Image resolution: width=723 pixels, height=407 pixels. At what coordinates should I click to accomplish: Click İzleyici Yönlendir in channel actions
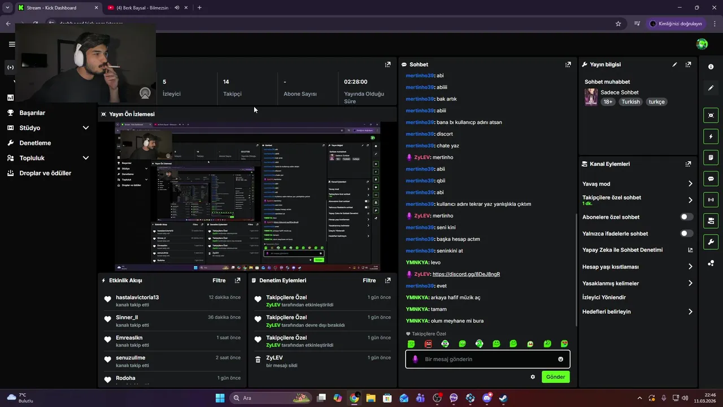(604, 297)
